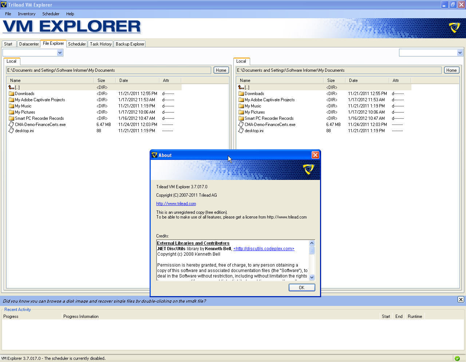Open the File menu
The image size is (466, 362).
pyautogui.click(x=8, y=14)
